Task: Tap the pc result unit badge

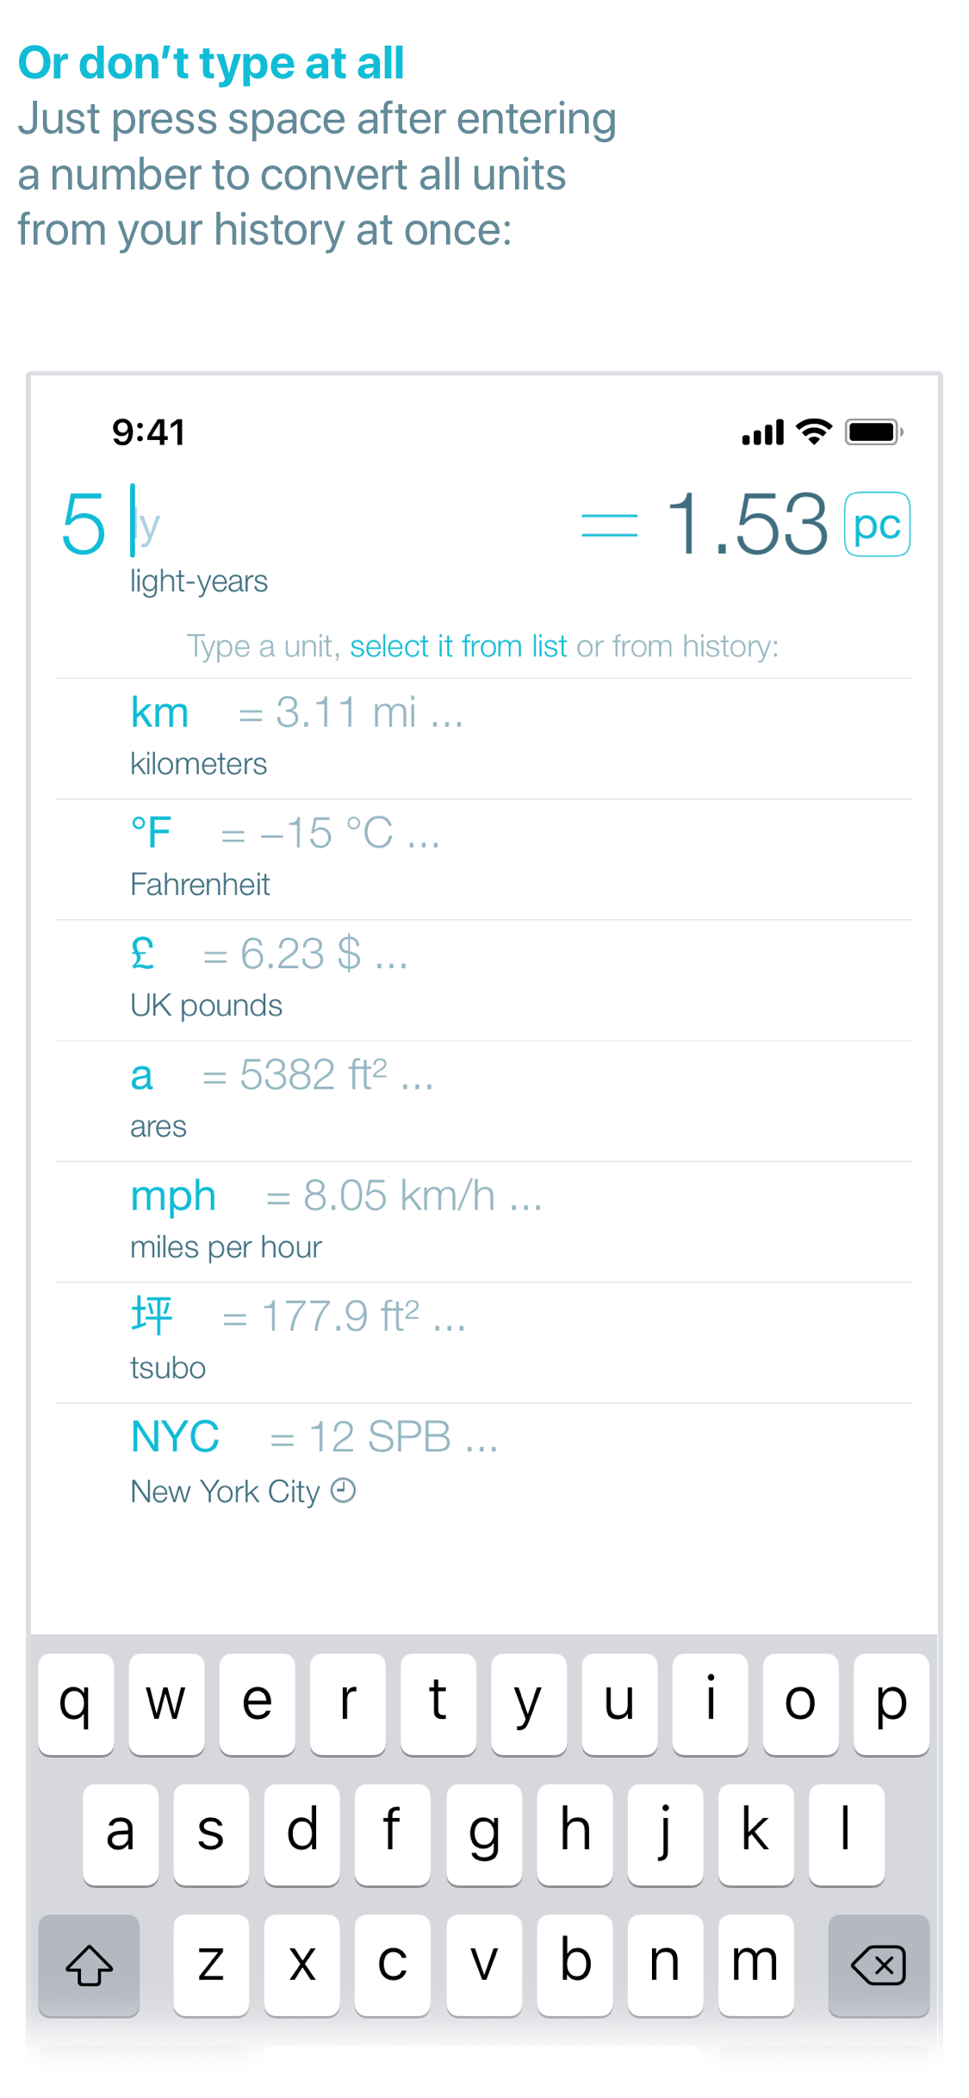Action: pos(877,524)
